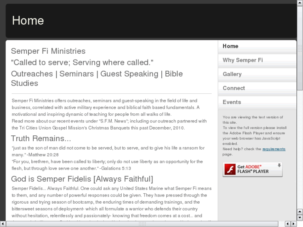Click the Adobe Flash logo icon
This screenshot has width=303, height=227.
click(x=230, y=169)
